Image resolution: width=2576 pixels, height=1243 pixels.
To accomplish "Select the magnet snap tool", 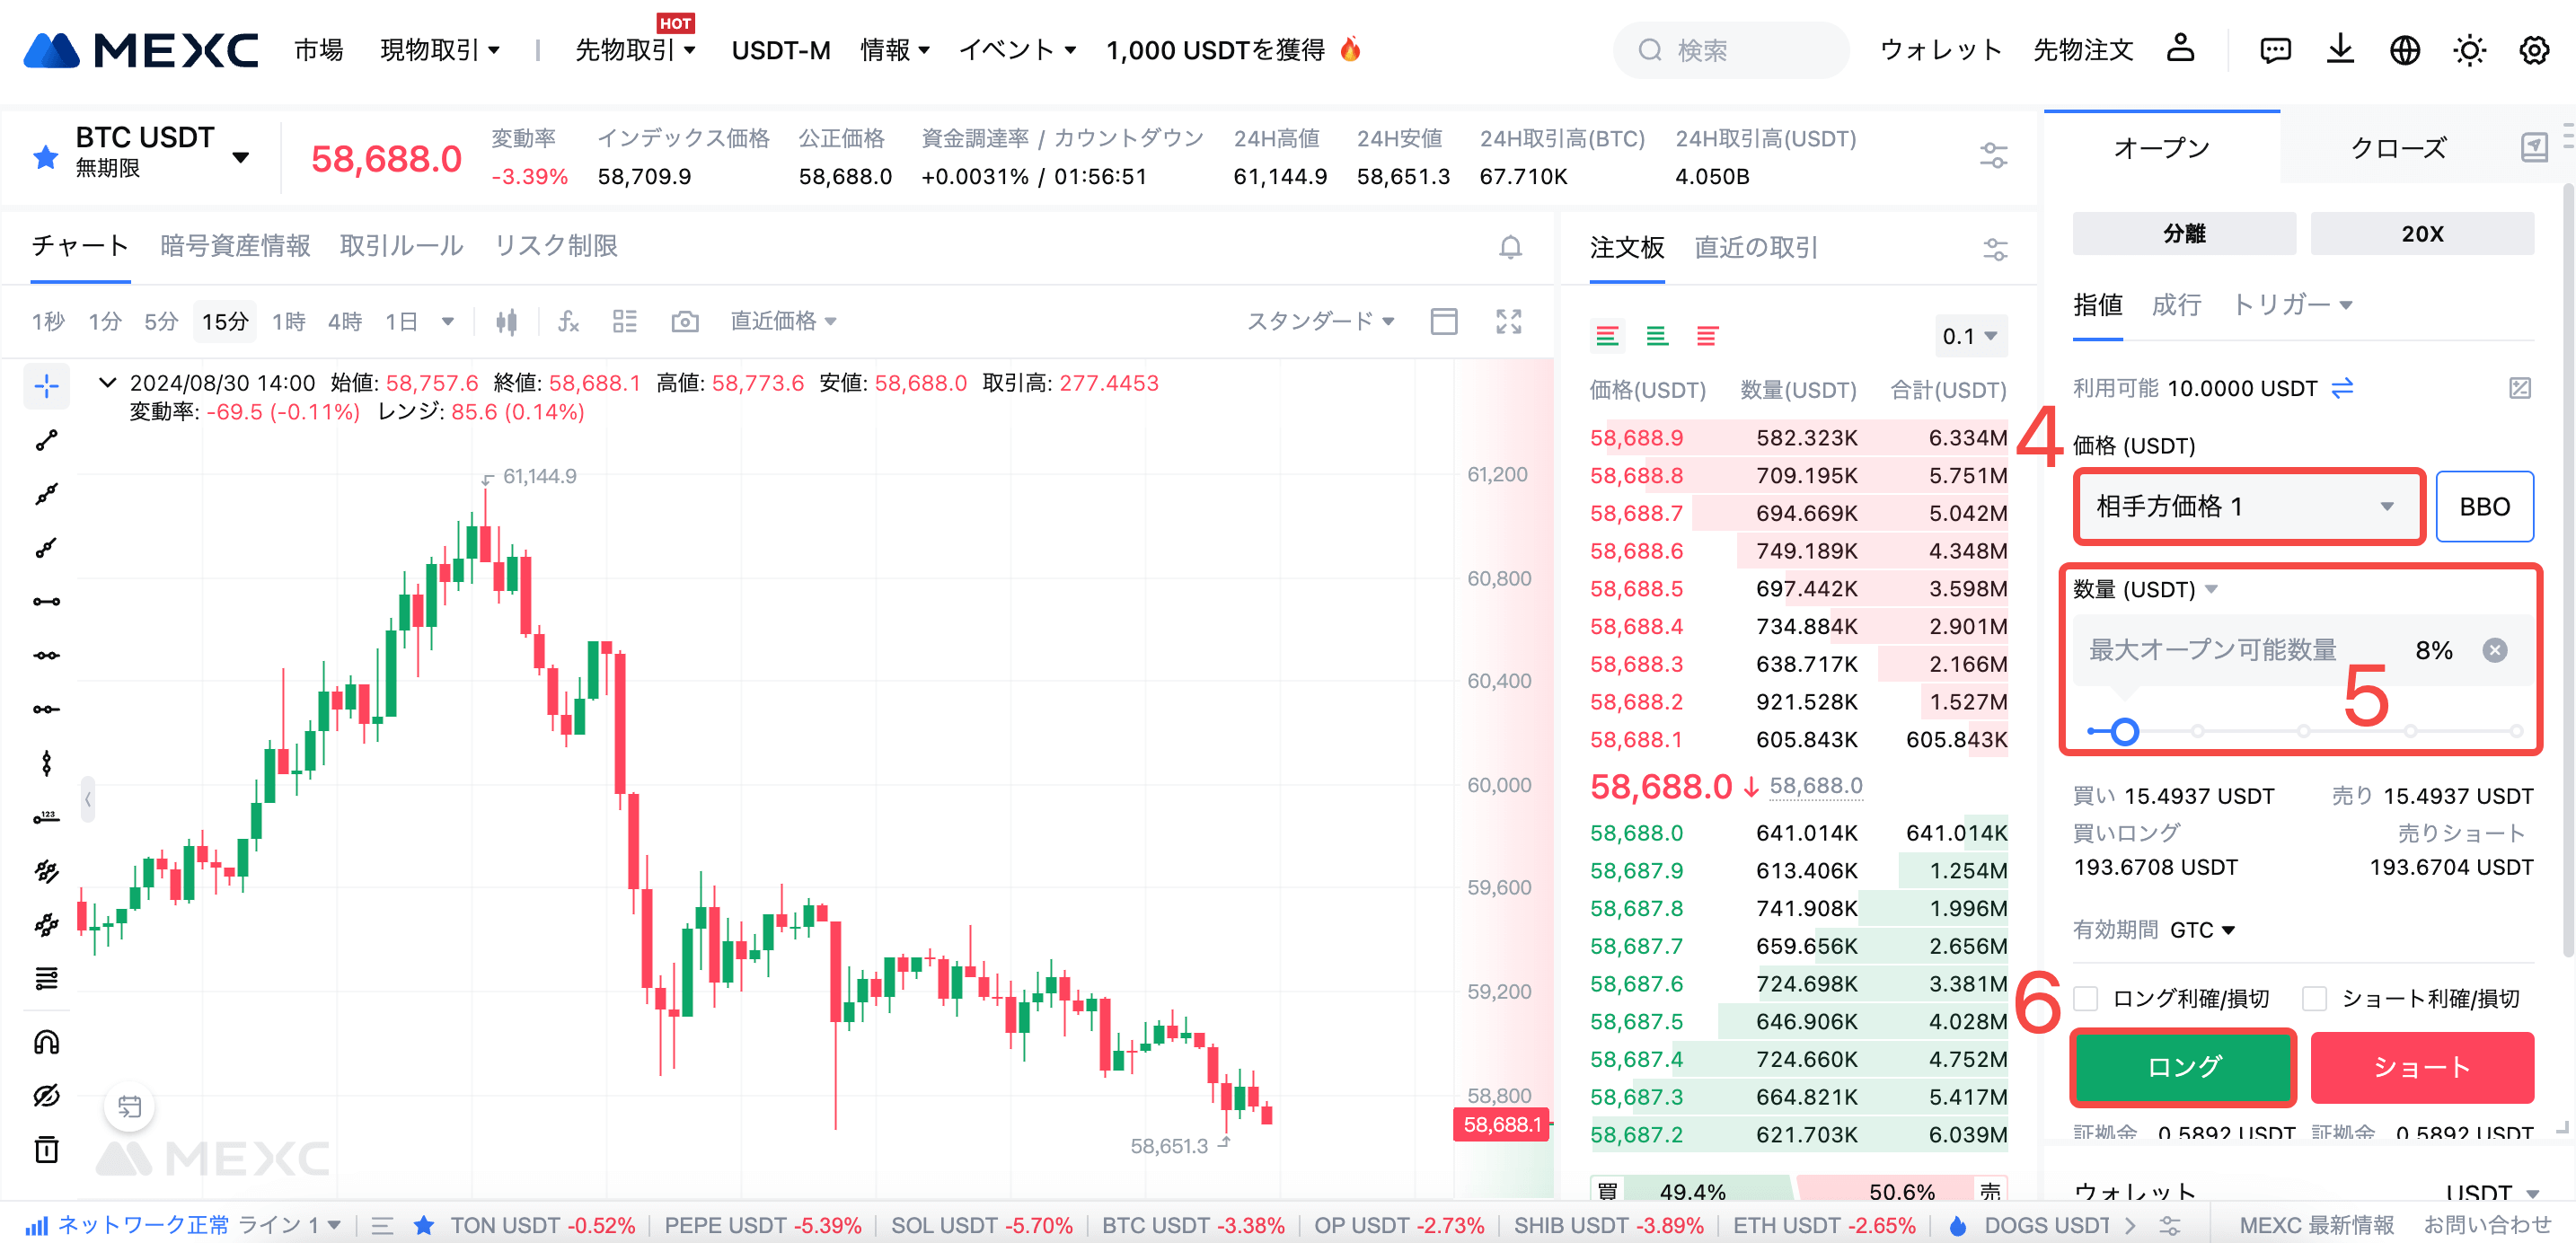I will click(x=46, y=1042).
